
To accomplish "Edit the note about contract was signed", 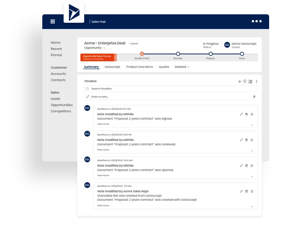I will coord(241,114).
